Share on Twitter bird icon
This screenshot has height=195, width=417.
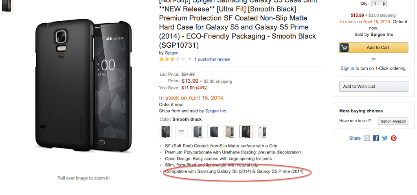click(x=385, y=138)
